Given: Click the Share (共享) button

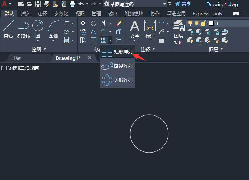Looking at the screenshot, I should click(183, 4).
